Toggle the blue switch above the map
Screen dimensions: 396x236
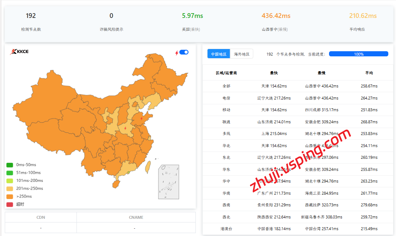[184, 52]
